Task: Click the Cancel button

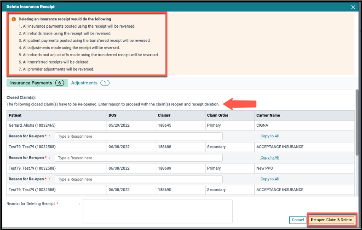Action: click(298, 220)
